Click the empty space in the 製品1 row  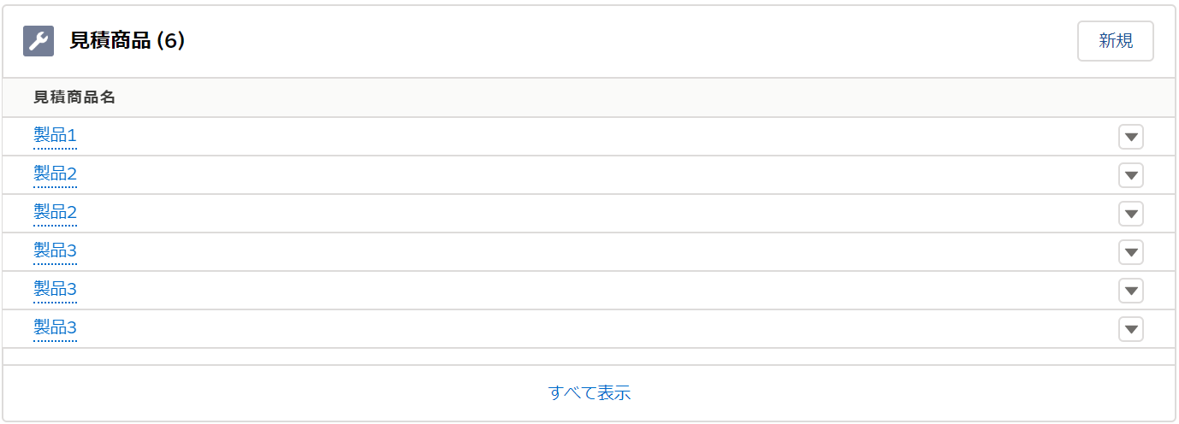599,137
